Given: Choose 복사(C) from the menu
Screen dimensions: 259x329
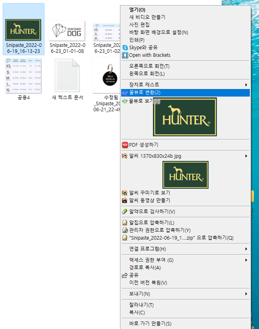Looking at the screenshot, I should pos(186,312).
